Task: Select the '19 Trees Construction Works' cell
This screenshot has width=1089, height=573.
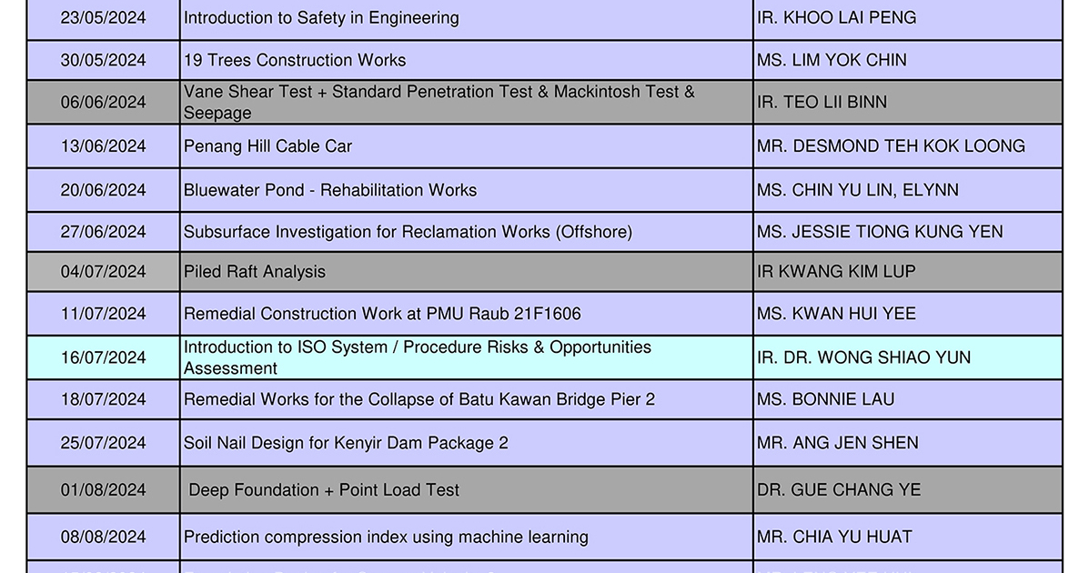Action: [295, 60]
